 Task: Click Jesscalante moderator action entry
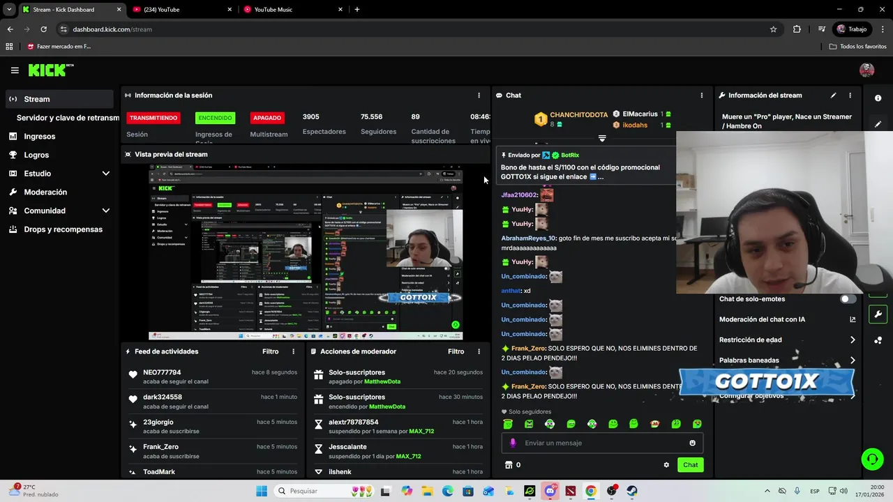point(347,447)
